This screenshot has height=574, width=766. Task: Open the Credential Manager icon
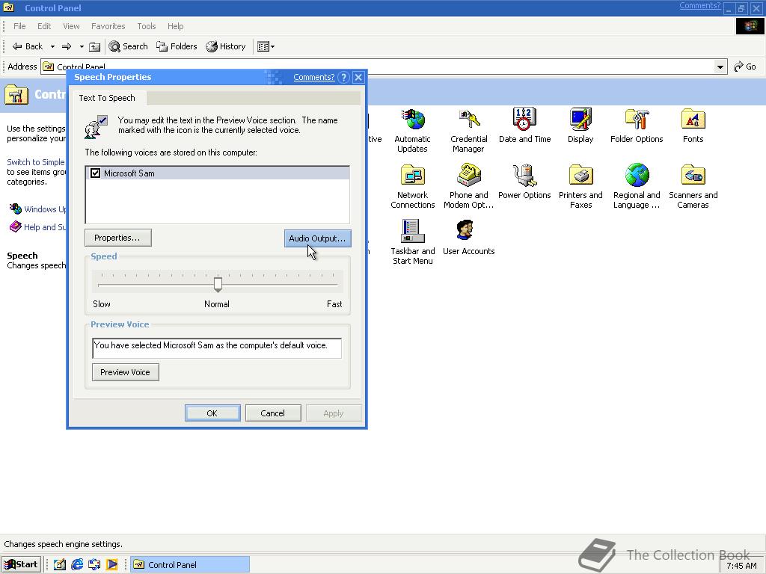tap(468, 130)
